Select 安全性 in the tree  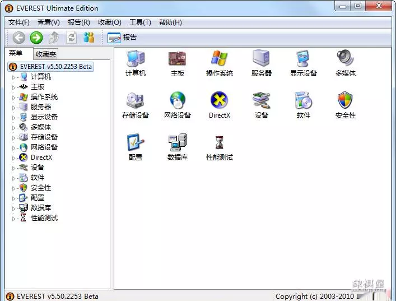pyautogui.click(x=41, y=188)
